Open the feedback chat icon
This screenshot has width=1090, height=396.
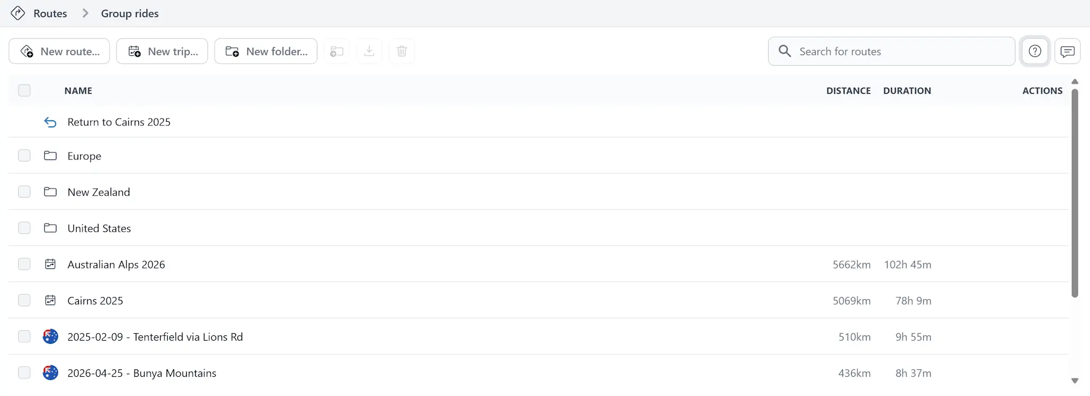tap(1067, 52)
